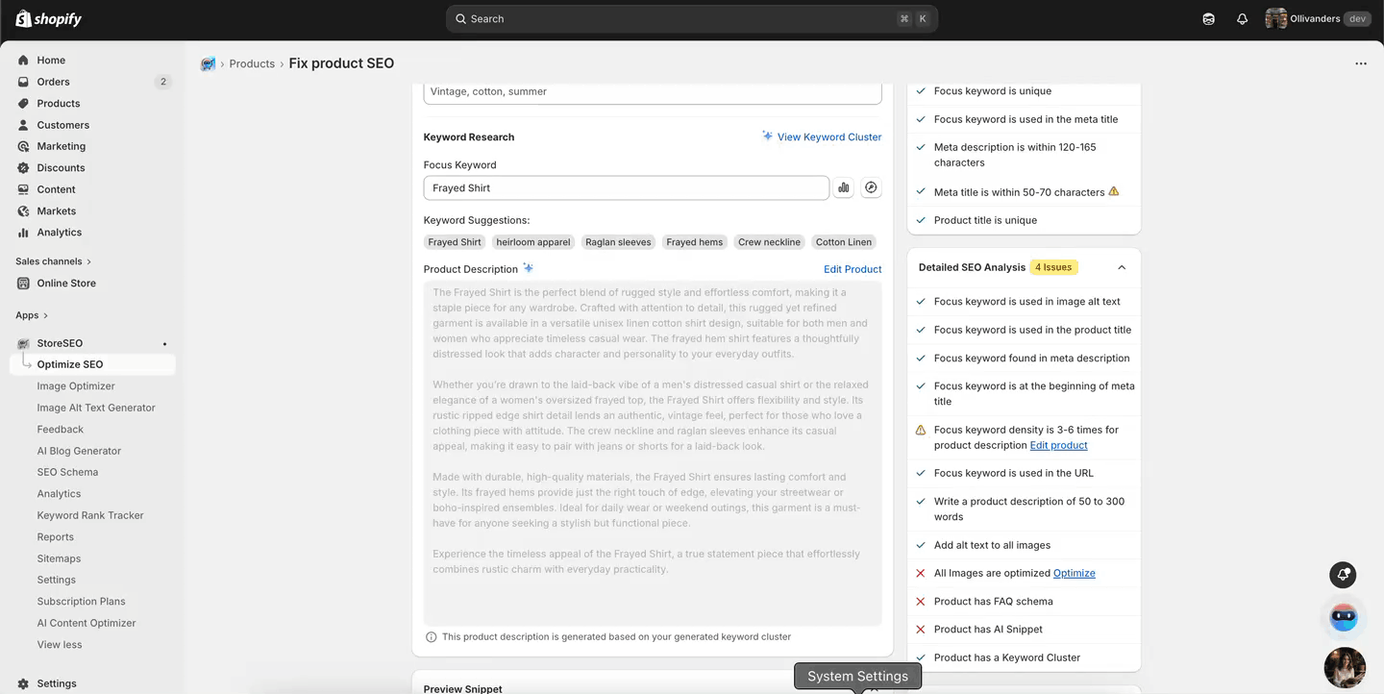Screen dimensions: 1384x694
Task: Open the Optimize SEO menu item
Action: (70, 363)
